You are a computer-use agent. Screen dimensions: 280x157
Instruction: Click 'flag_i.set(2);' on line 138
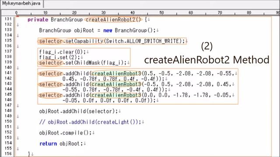click(59, 57)
